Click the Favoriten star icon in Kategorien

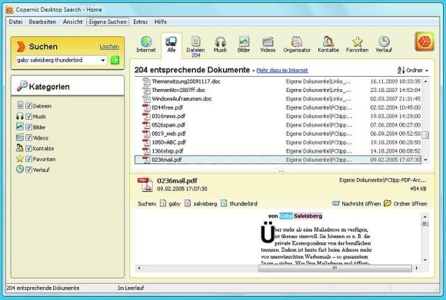[x=20, y=159]
